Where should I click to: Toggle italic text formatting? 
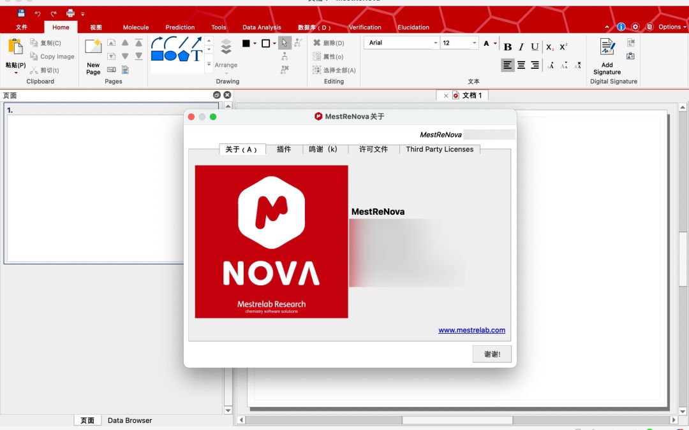pyautogui.click(x=521, y=47)
